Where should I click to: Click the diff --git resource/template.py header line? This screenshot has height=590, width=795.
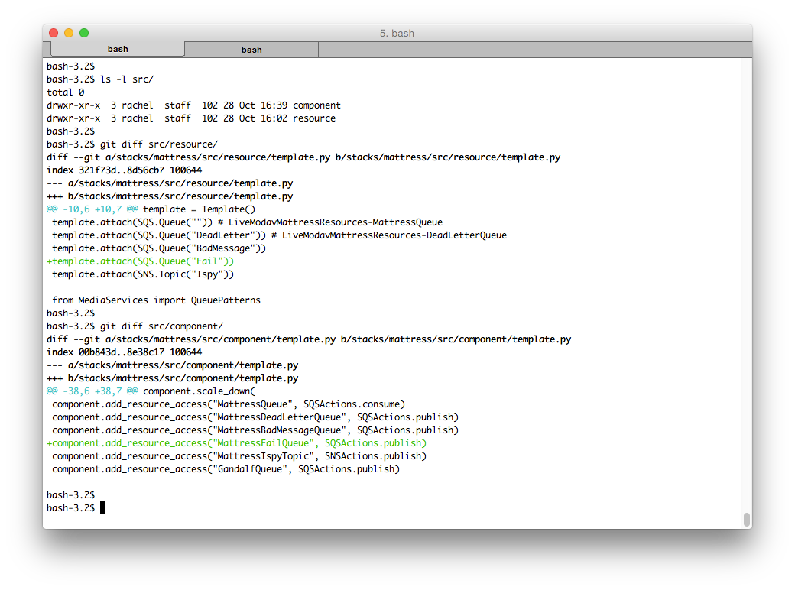click(x=303, y=157)
